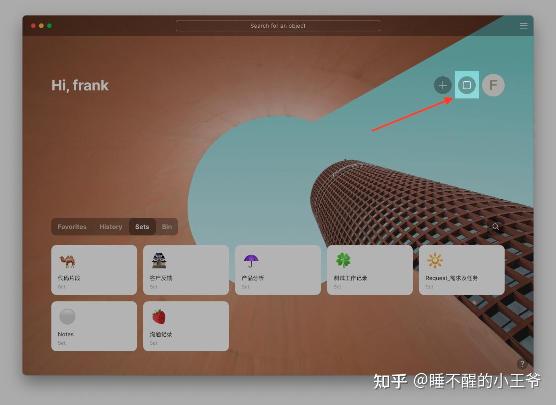Open the History tab
Screen dimensions: 556x405
click(111, 227)
